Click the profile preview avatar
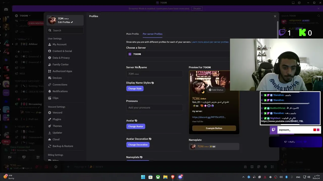The width and height of the screenshot is (323, 181). click(198, 87)
